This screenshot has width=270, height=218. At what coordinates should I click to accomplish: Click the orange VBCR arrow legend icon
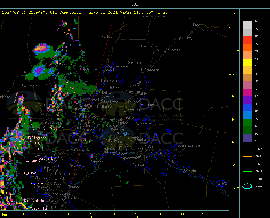coord(247,156)
